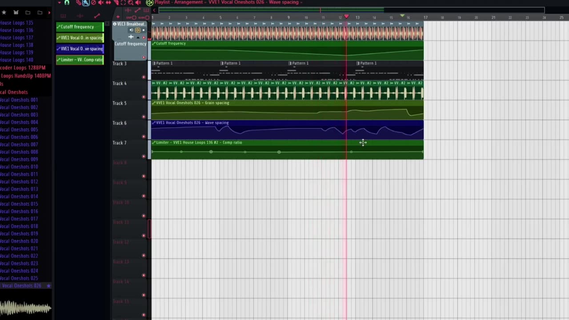Screen dimensions: 569x320
Task: Open the Cutoff frequency automation clip menu
Action: tap(154, 44)
